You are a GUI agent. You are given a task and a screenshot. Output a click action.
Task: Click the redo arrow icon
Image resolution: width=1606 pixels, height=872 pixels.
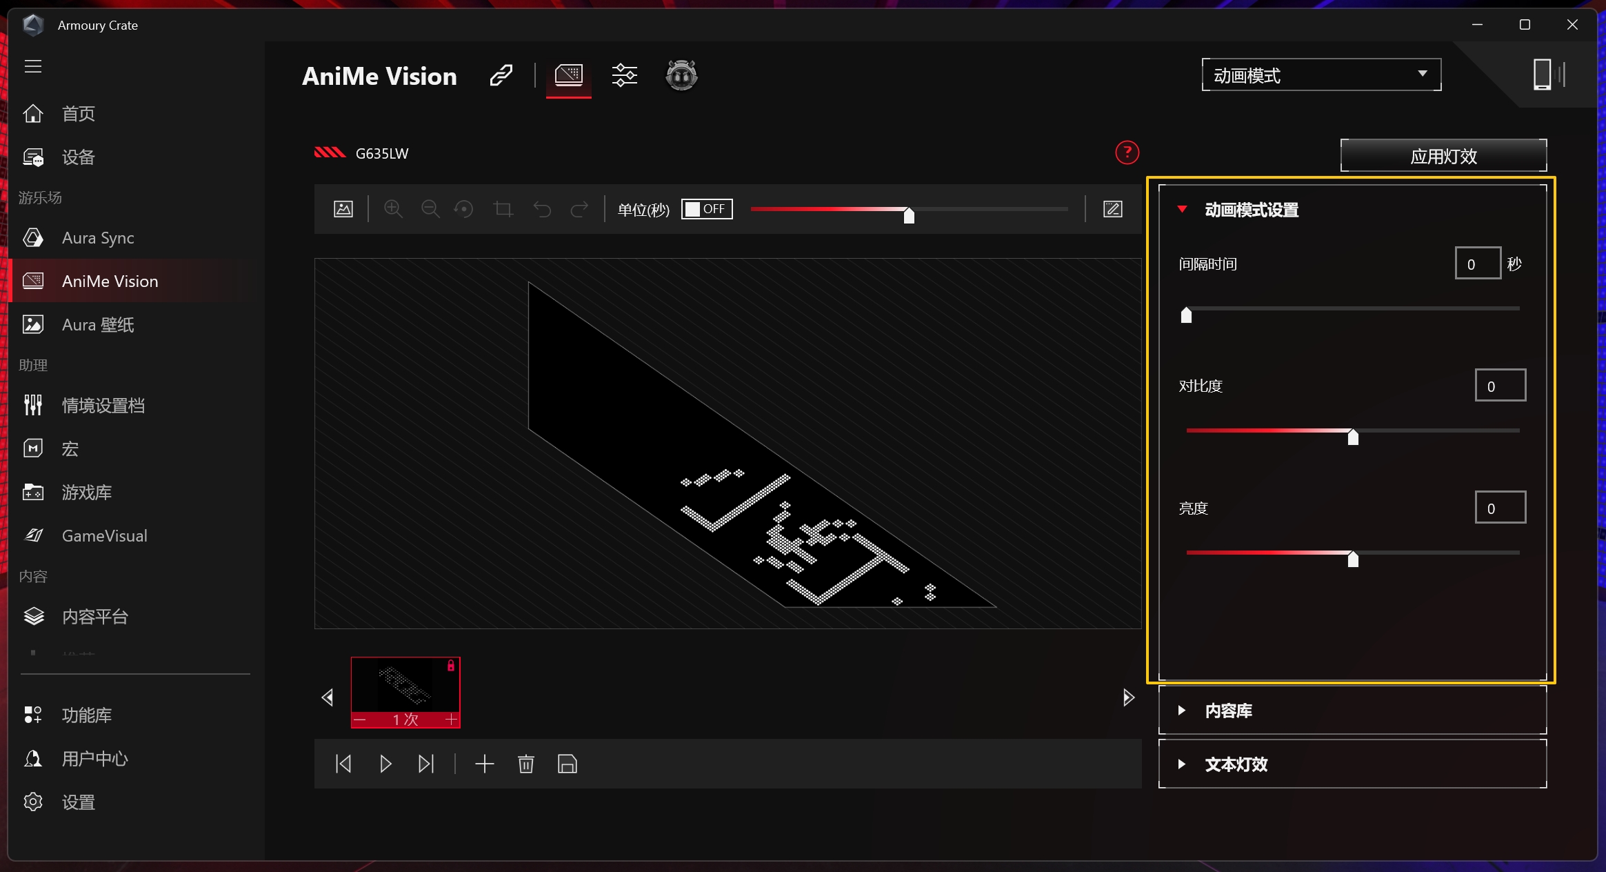[579, 209]
